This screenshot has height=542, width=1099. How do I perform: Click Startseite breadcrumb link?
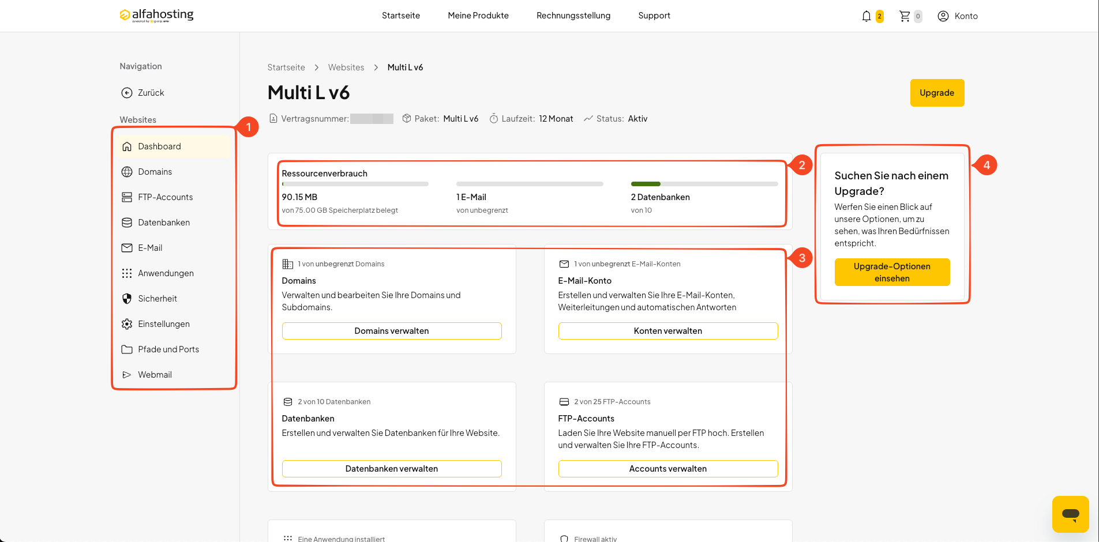point(286,67)
